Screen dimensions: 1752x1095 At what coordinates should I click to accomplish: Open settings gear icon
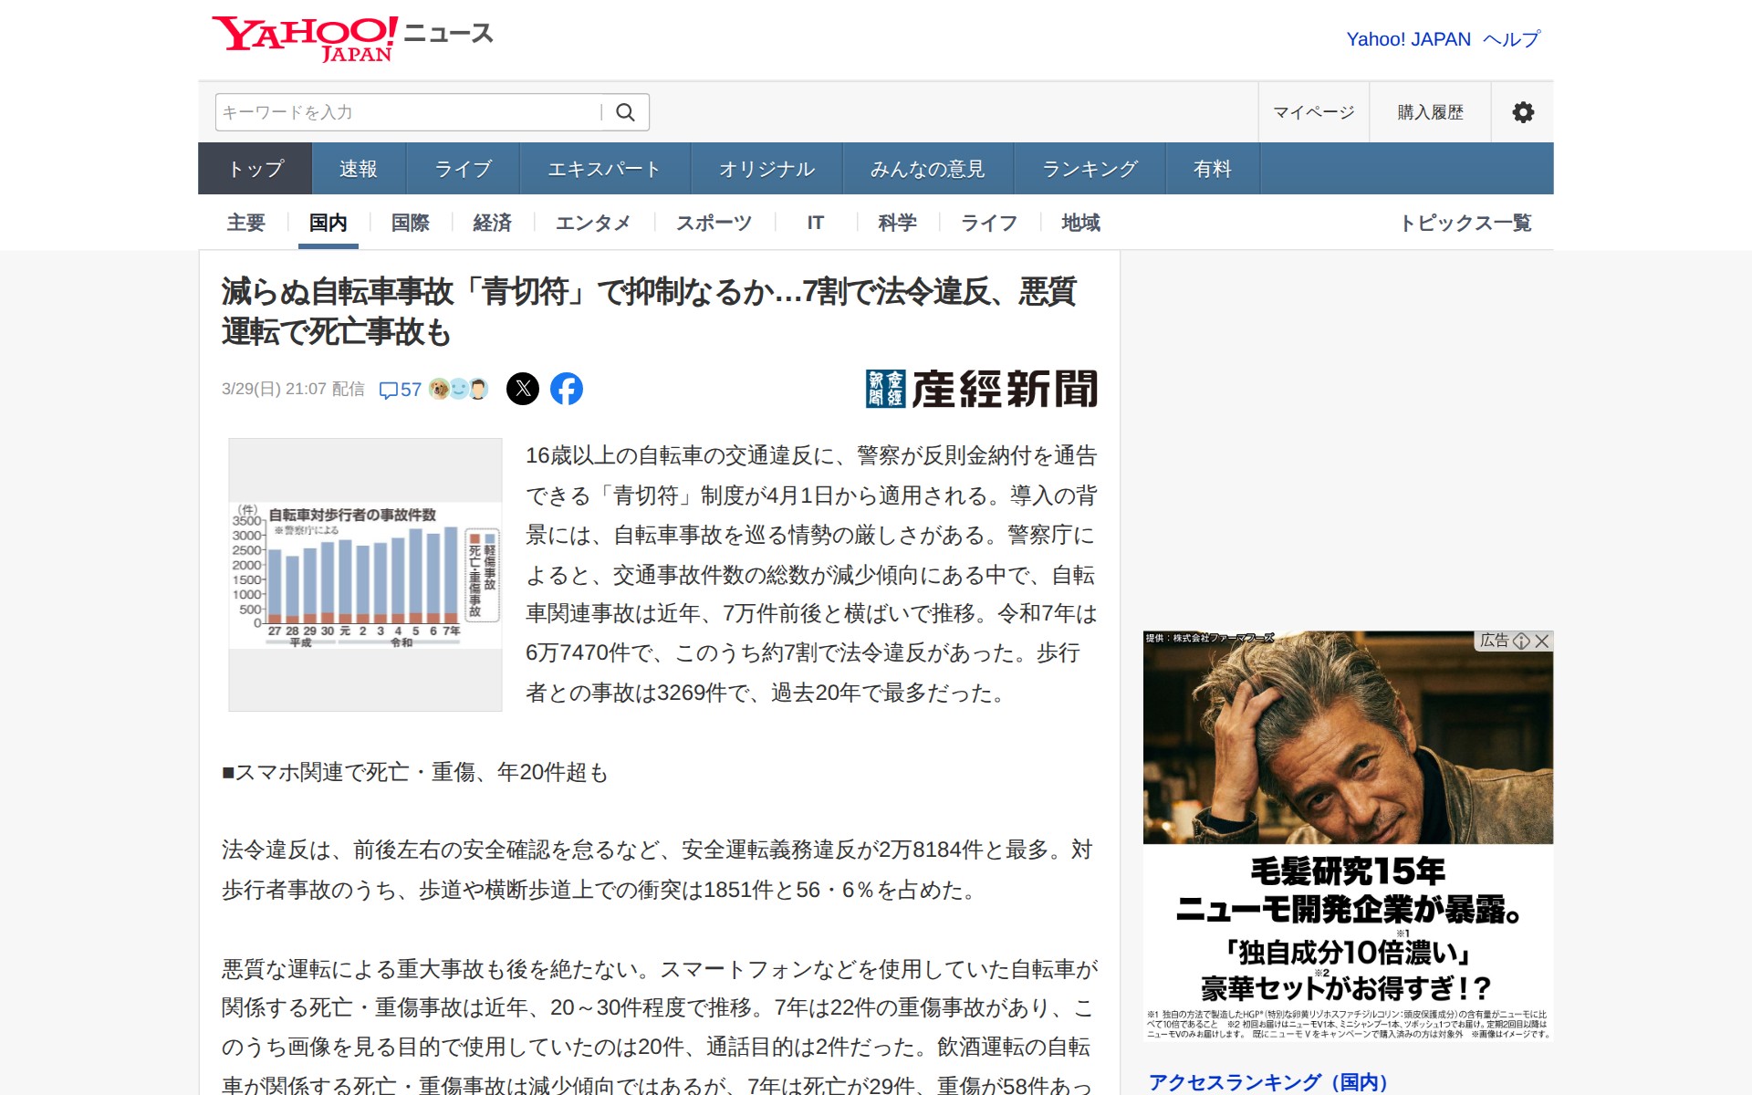pos(1522,112)
